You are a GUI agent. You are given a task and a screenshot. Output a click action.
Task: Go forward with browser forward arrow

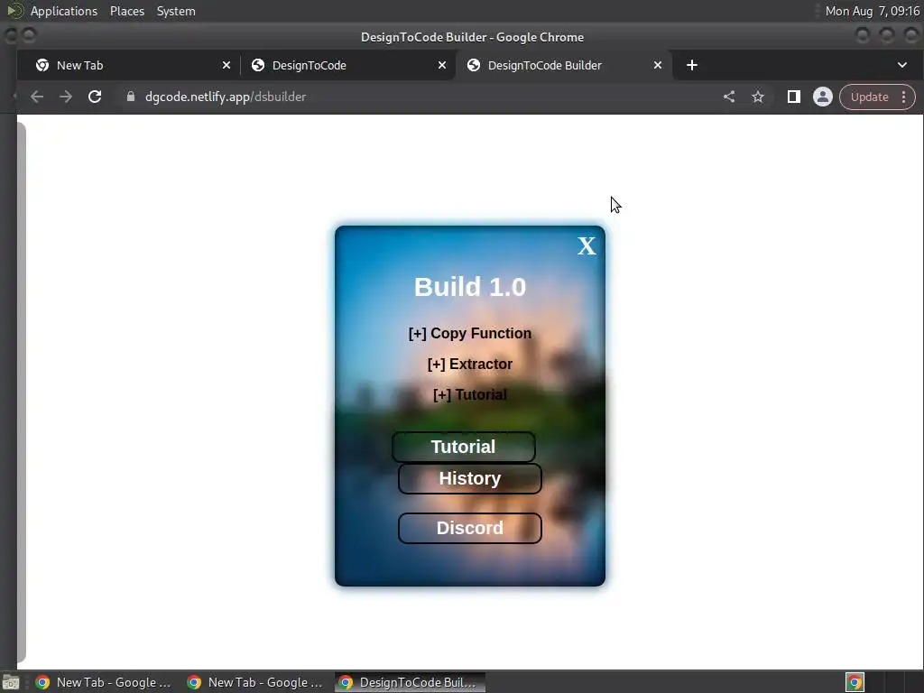pos(65,97)
